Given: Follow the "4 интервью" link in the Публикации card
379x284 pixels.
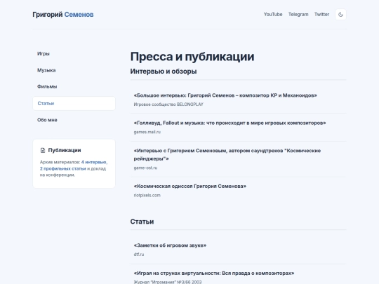Looking at the screenshot, I should (x=94, y=162).
